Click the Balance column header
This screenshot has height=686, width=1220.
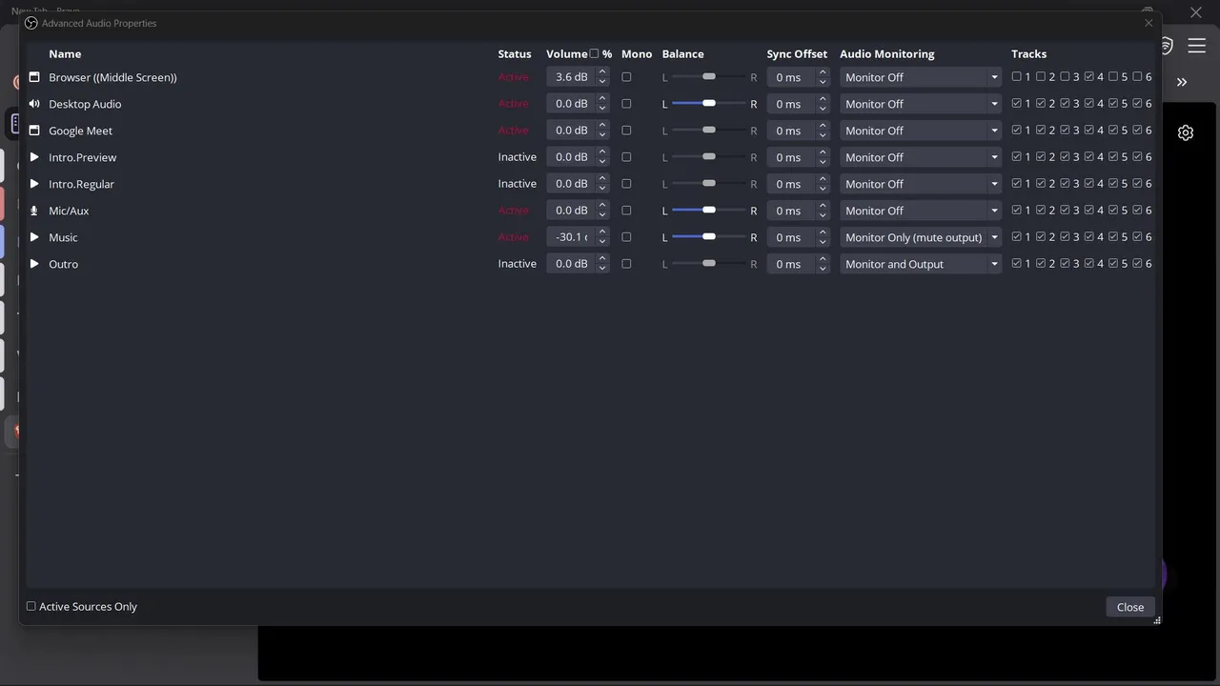click(682, 54)
